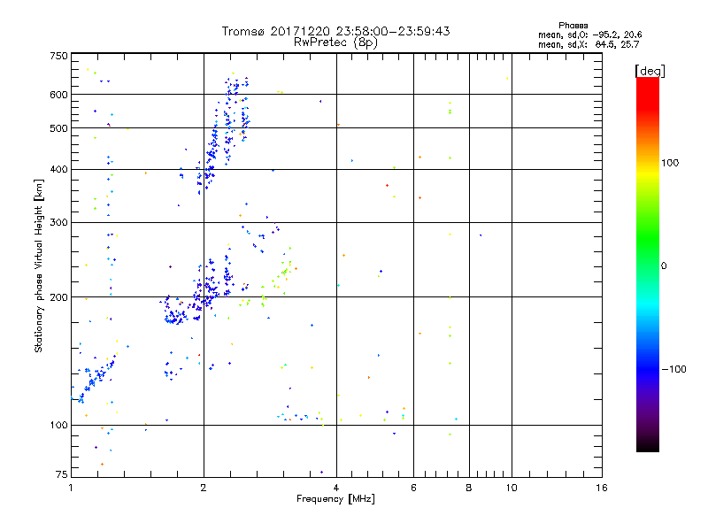Viewport: 708px width, 531px height.
Task: Click the x-axis label '16'
Action: pyautogui.click(x=602, y=488)
